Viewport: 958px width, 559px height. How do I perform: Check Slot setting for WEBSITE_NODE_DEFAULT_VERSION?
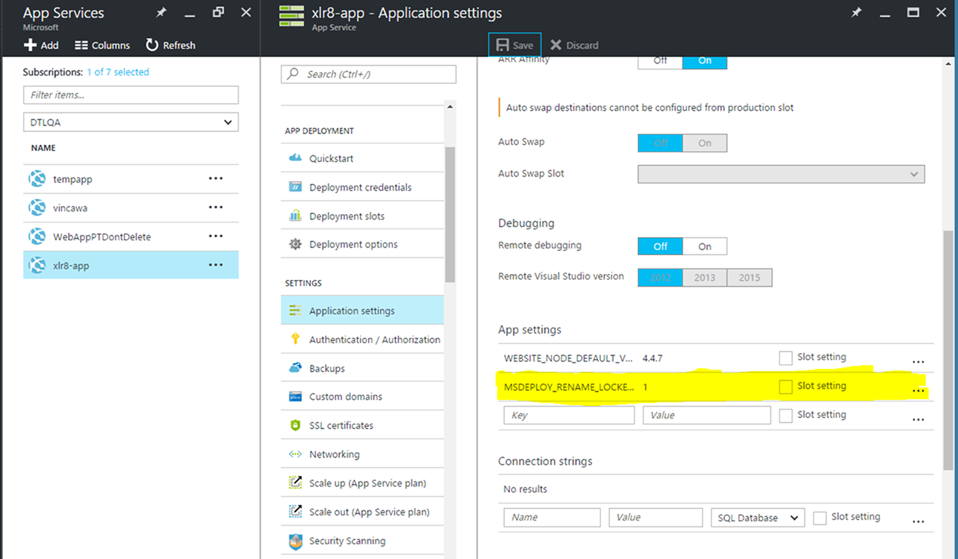click(786, 358)
